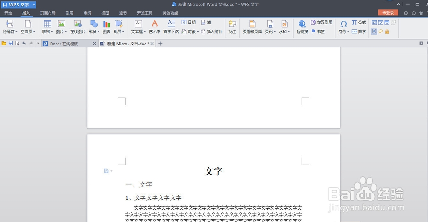Expand the Symbol (符号) dropdown arrow
This screenshot has height=222, width=428.
(348, 32)
